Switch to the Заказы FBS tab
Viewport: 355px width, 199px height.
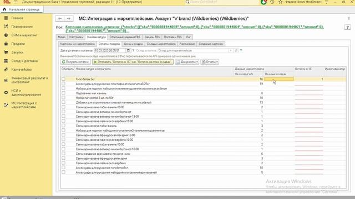(x=152, y=37)
